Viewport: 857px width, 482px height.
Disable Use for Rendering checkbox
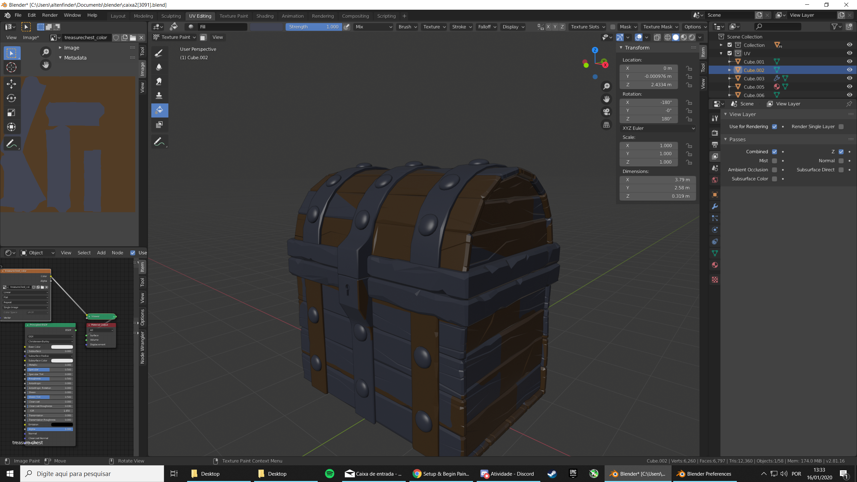(x=774, y=127)
